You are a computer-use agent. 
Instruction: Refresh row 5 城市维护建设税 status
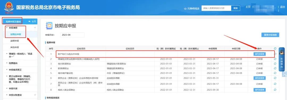(275, 73)
